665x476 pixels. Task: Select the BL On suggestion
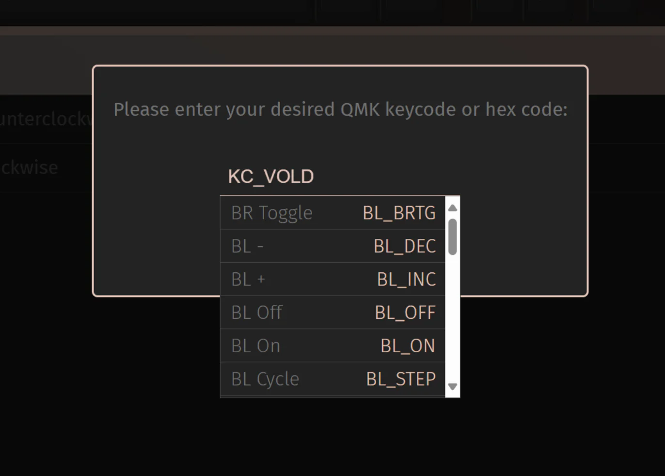click(332, 346)
